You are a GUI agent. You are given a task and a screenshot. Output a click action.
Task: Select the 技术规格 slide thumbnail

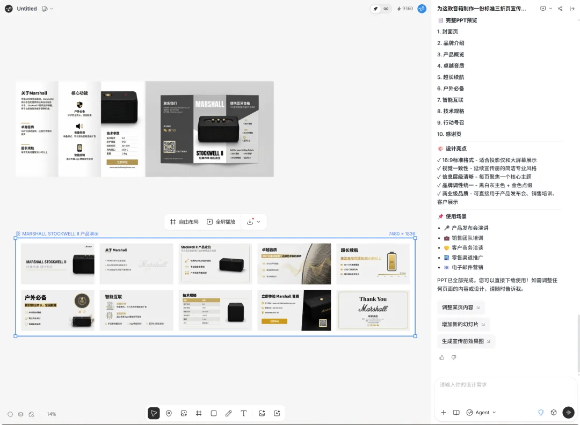tap(215, 310)
